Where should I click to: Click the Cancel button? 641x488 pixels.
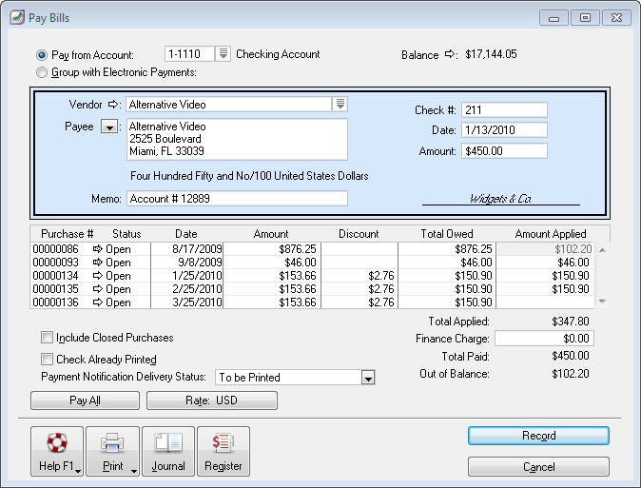point(538,467)
